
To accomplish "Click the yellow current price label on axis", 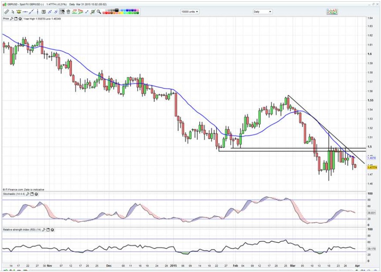I will [x=372, y=167].
